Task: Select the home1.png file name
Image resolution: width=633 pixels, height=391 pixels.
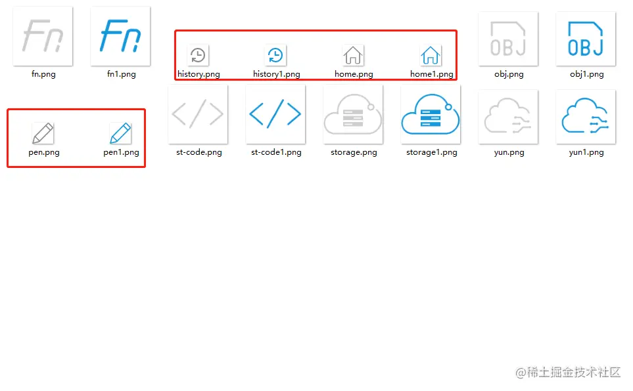Action: [432, 74]
